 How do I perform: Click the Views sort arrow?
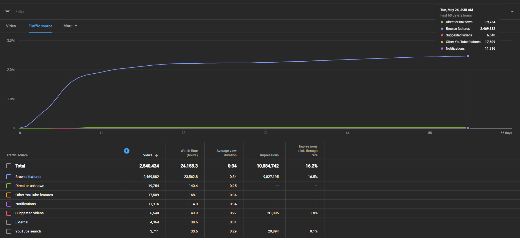(x=157, y=155)
